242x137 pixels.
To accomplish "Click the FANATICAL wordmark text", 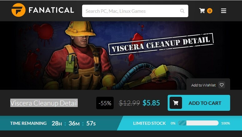I will [51, 10].
